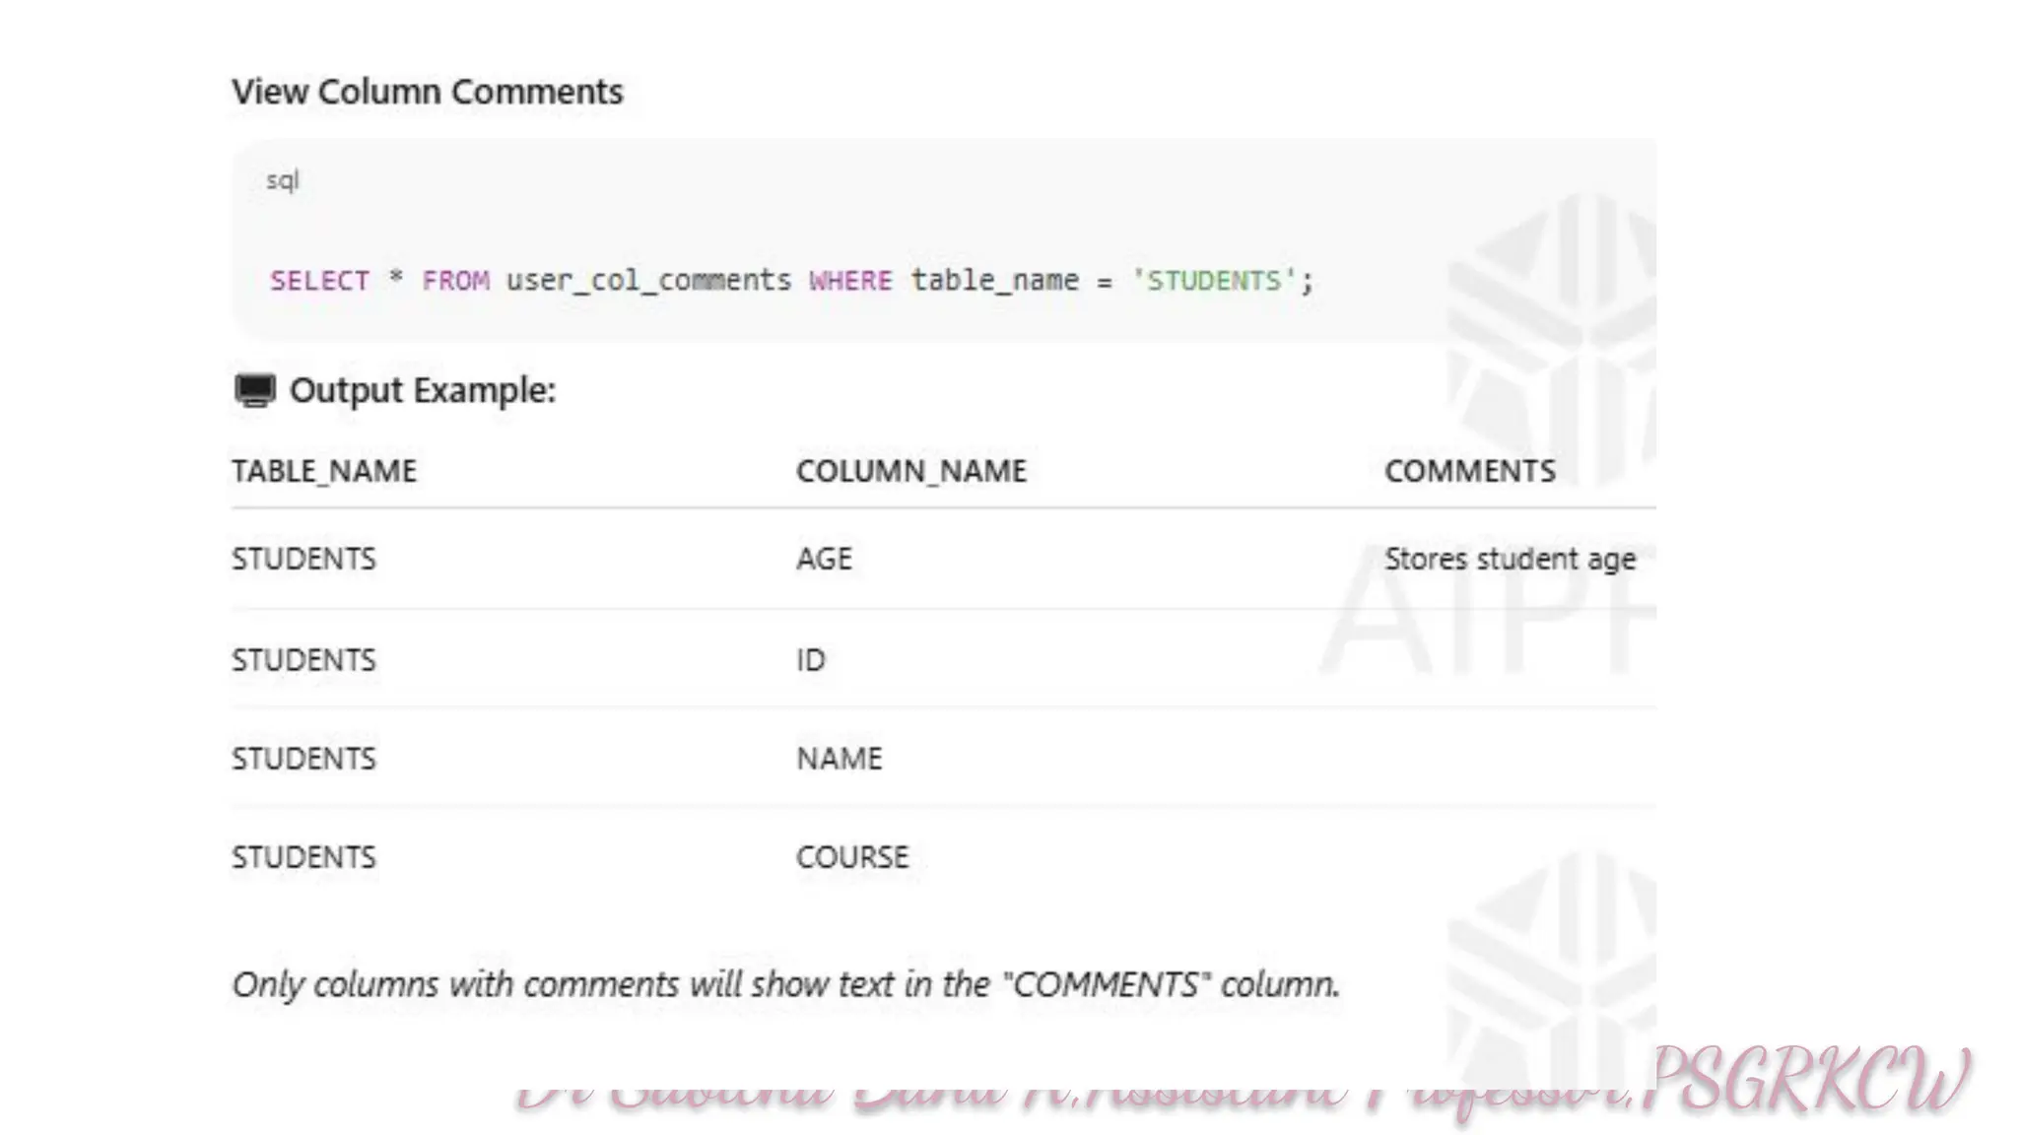
Task: Click the SELECT keyword in the code
Action: [x=319, y=281]
